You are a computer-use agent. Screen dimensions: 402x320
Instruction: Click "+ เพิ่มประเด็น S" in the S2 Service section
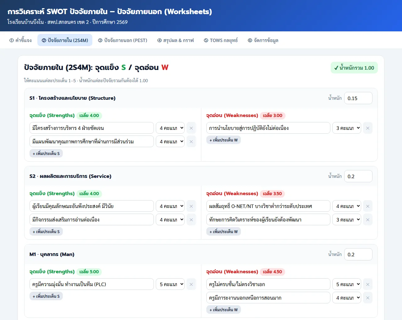click(x=46, y=232)
